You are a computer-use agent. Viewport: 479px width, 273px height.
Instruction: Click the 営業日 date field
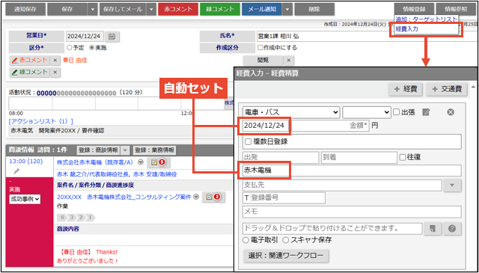(x=85, y=37)
